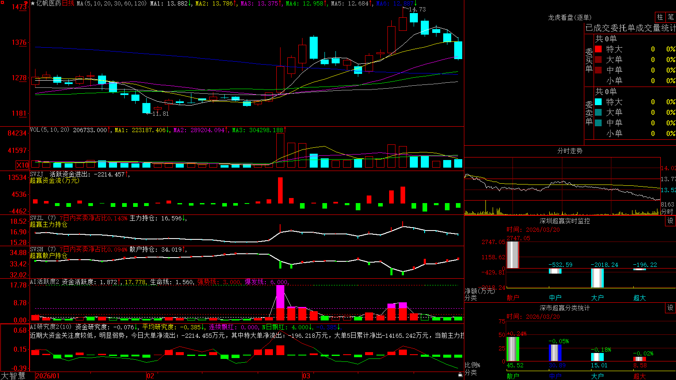
Task: Click the 2747.05 散户 bar in 实时监控
Action: pyautogui.click(x=512, y=255)
